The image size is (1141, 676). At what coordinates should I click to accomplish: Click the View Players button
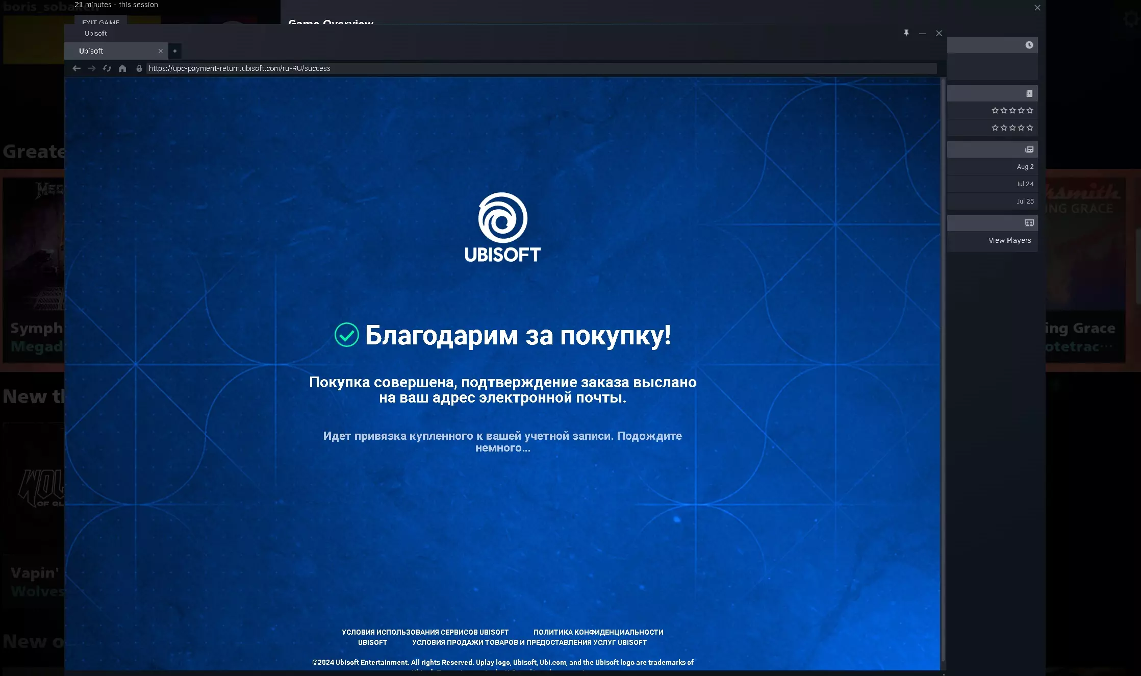[x=1009, y=240]
